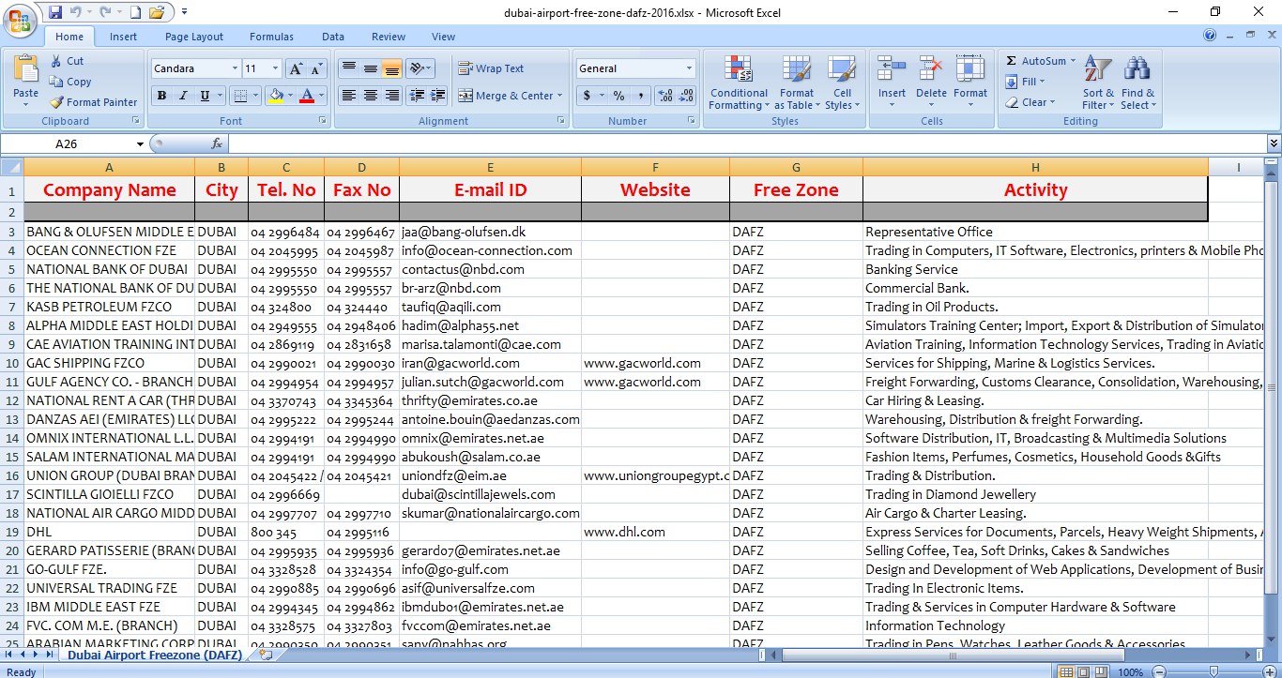Image resolution: width=1282 pixels, height=678 pixels.
Task: Apply the red font color
Action: pos(306,96)
